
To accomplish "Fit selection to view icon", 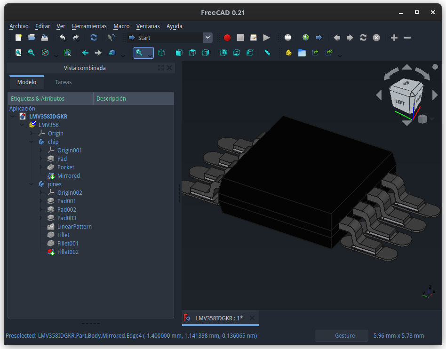I will [32, 53].
